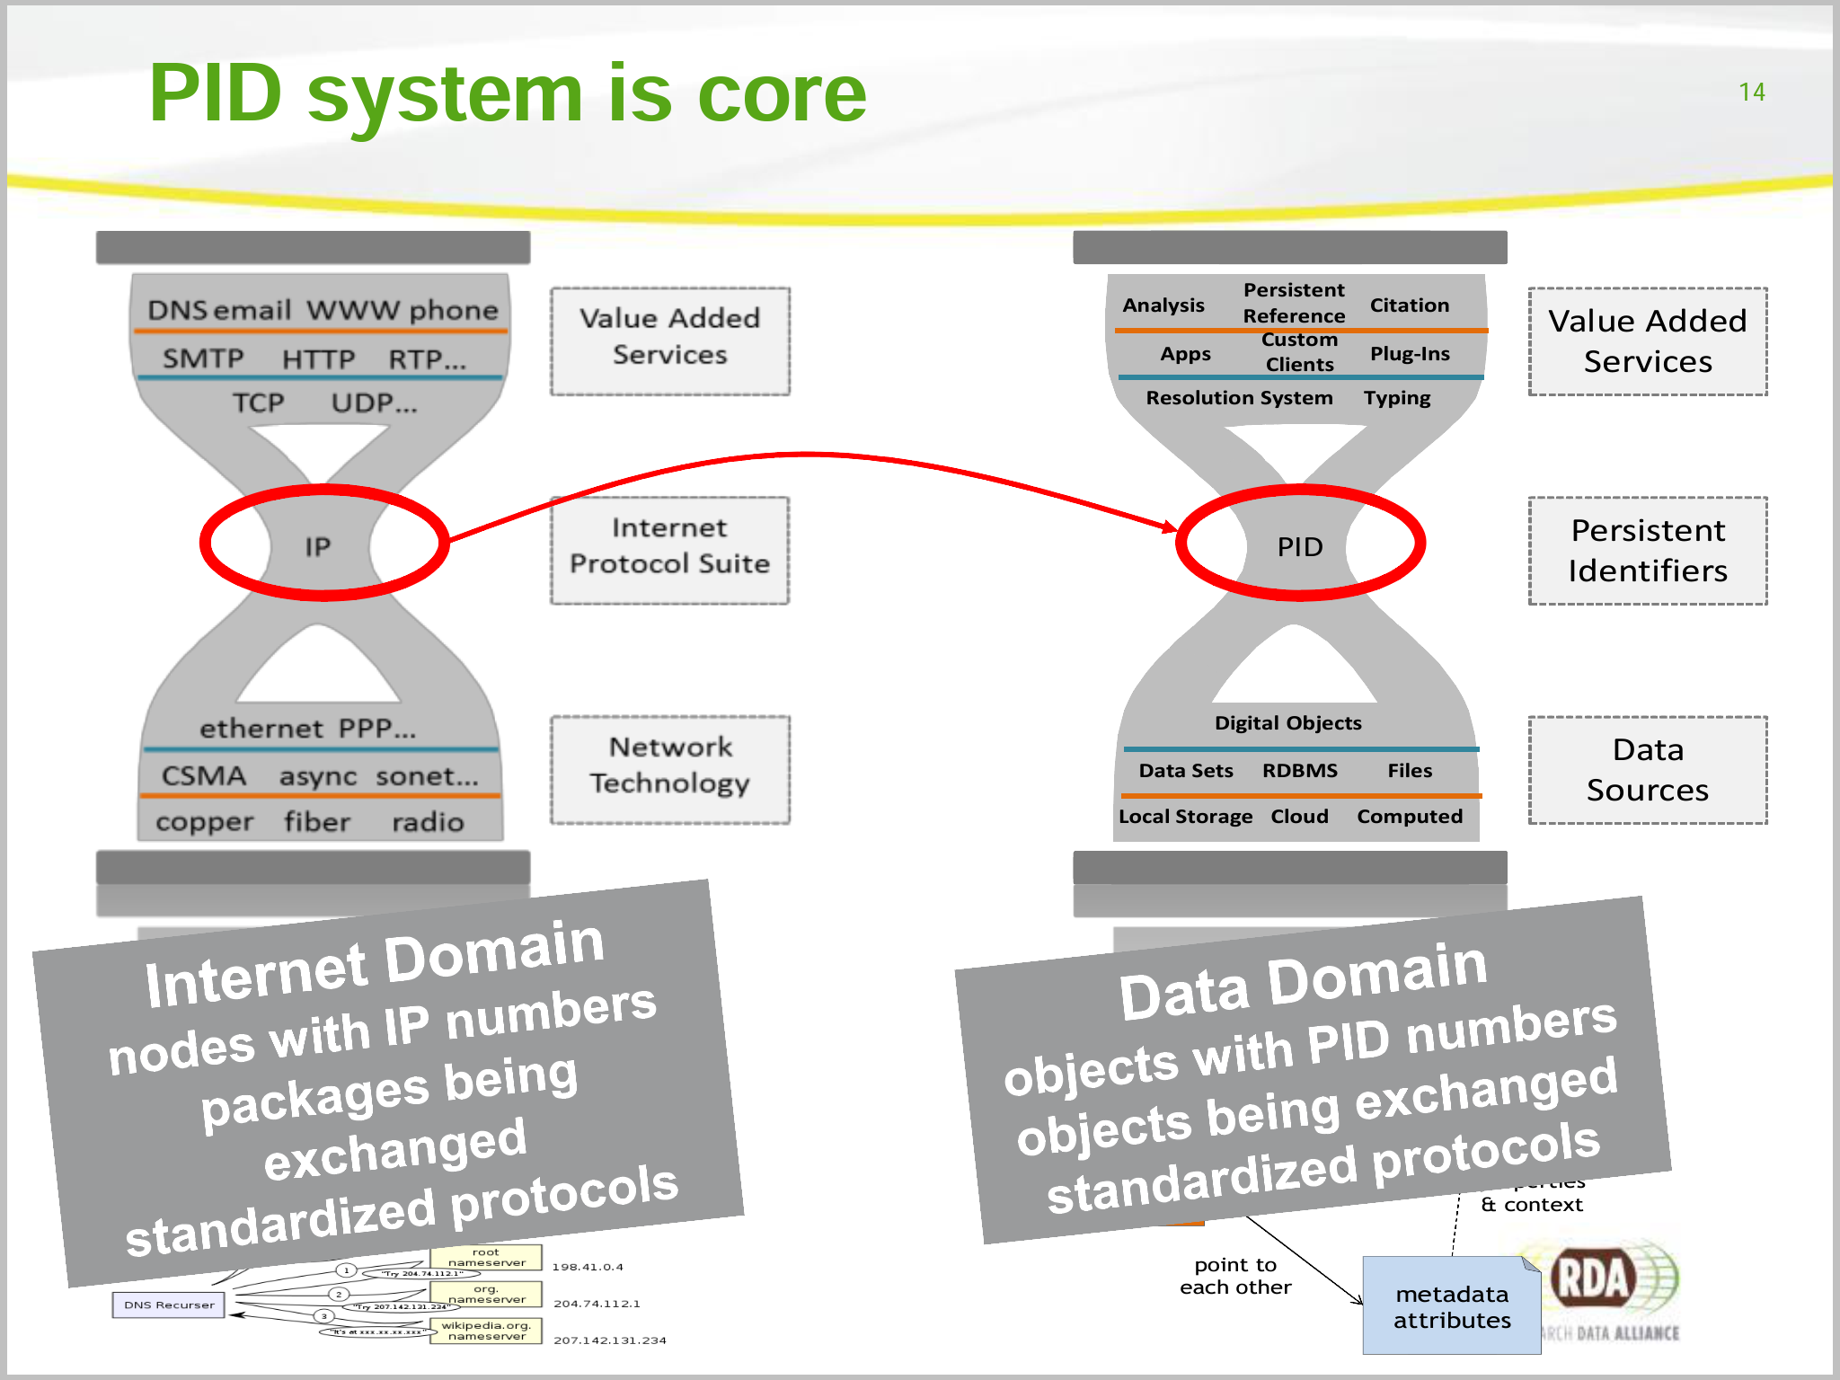The width and height of the screenshot is (1840, 1380).
Task: Click the 'WWW' label
Action: coord(353,310)
